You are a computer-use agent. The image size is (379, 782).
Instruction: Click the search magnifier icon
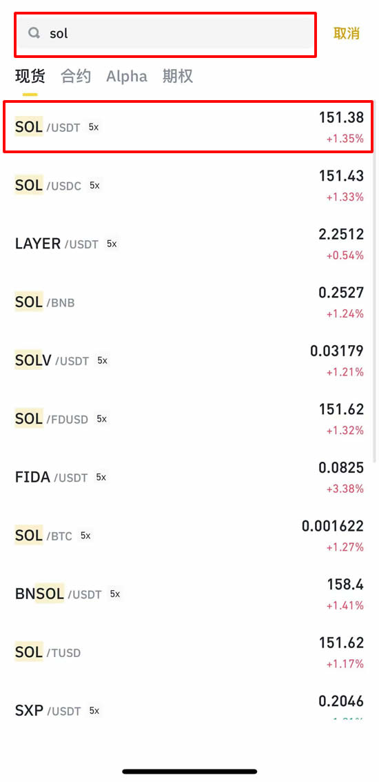[x=34, y=33]
